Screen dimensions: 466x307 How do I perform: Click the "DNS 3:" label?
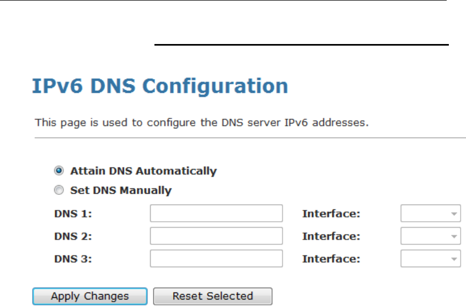[x=73, y=259]
